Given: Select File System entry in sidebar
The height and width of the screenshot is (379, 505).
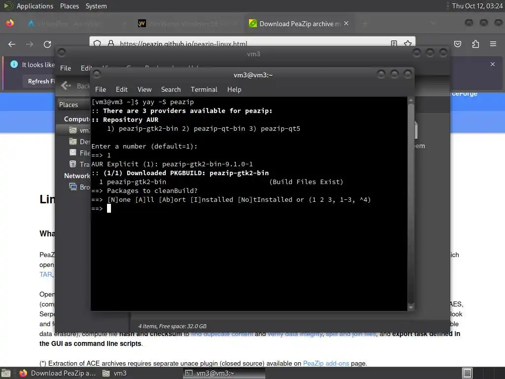Looking at the screenshot, I should [x=79, y=153].
